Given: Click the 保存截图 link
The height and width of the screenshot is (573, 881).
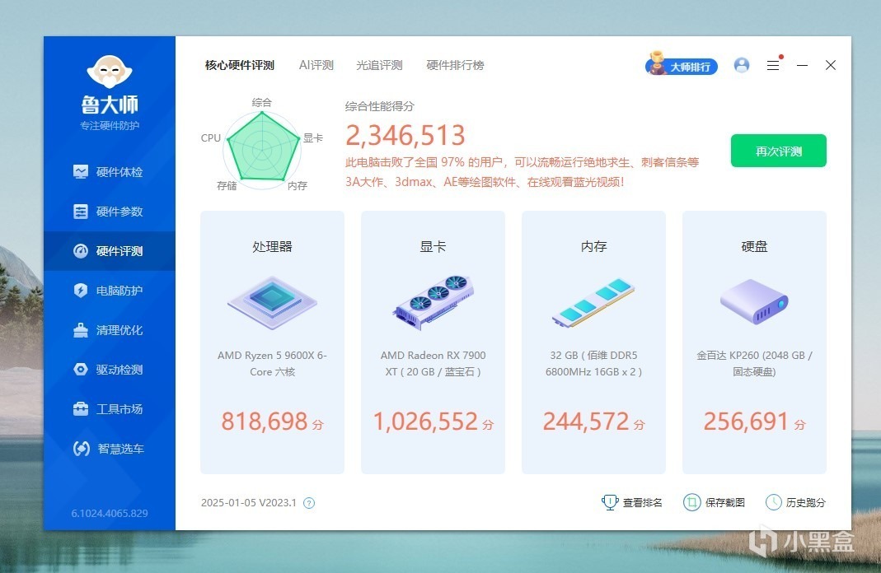Looking at the screenshot, I should pyautogui.click(x=715, y=502).
